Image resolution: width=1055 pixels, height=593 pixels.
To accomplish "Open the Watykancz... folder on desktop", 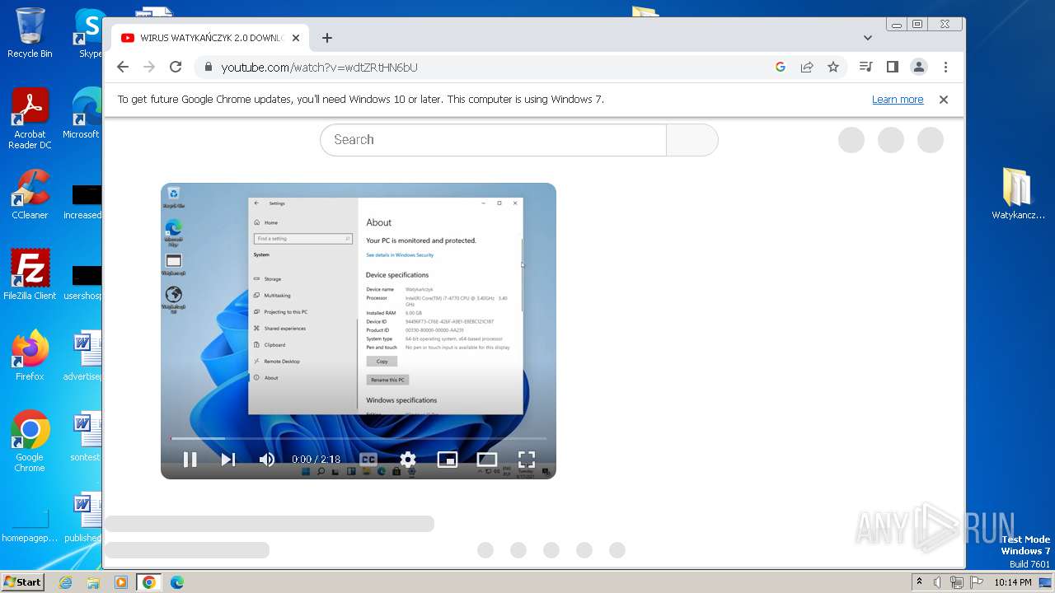I will coord(1018,194).
